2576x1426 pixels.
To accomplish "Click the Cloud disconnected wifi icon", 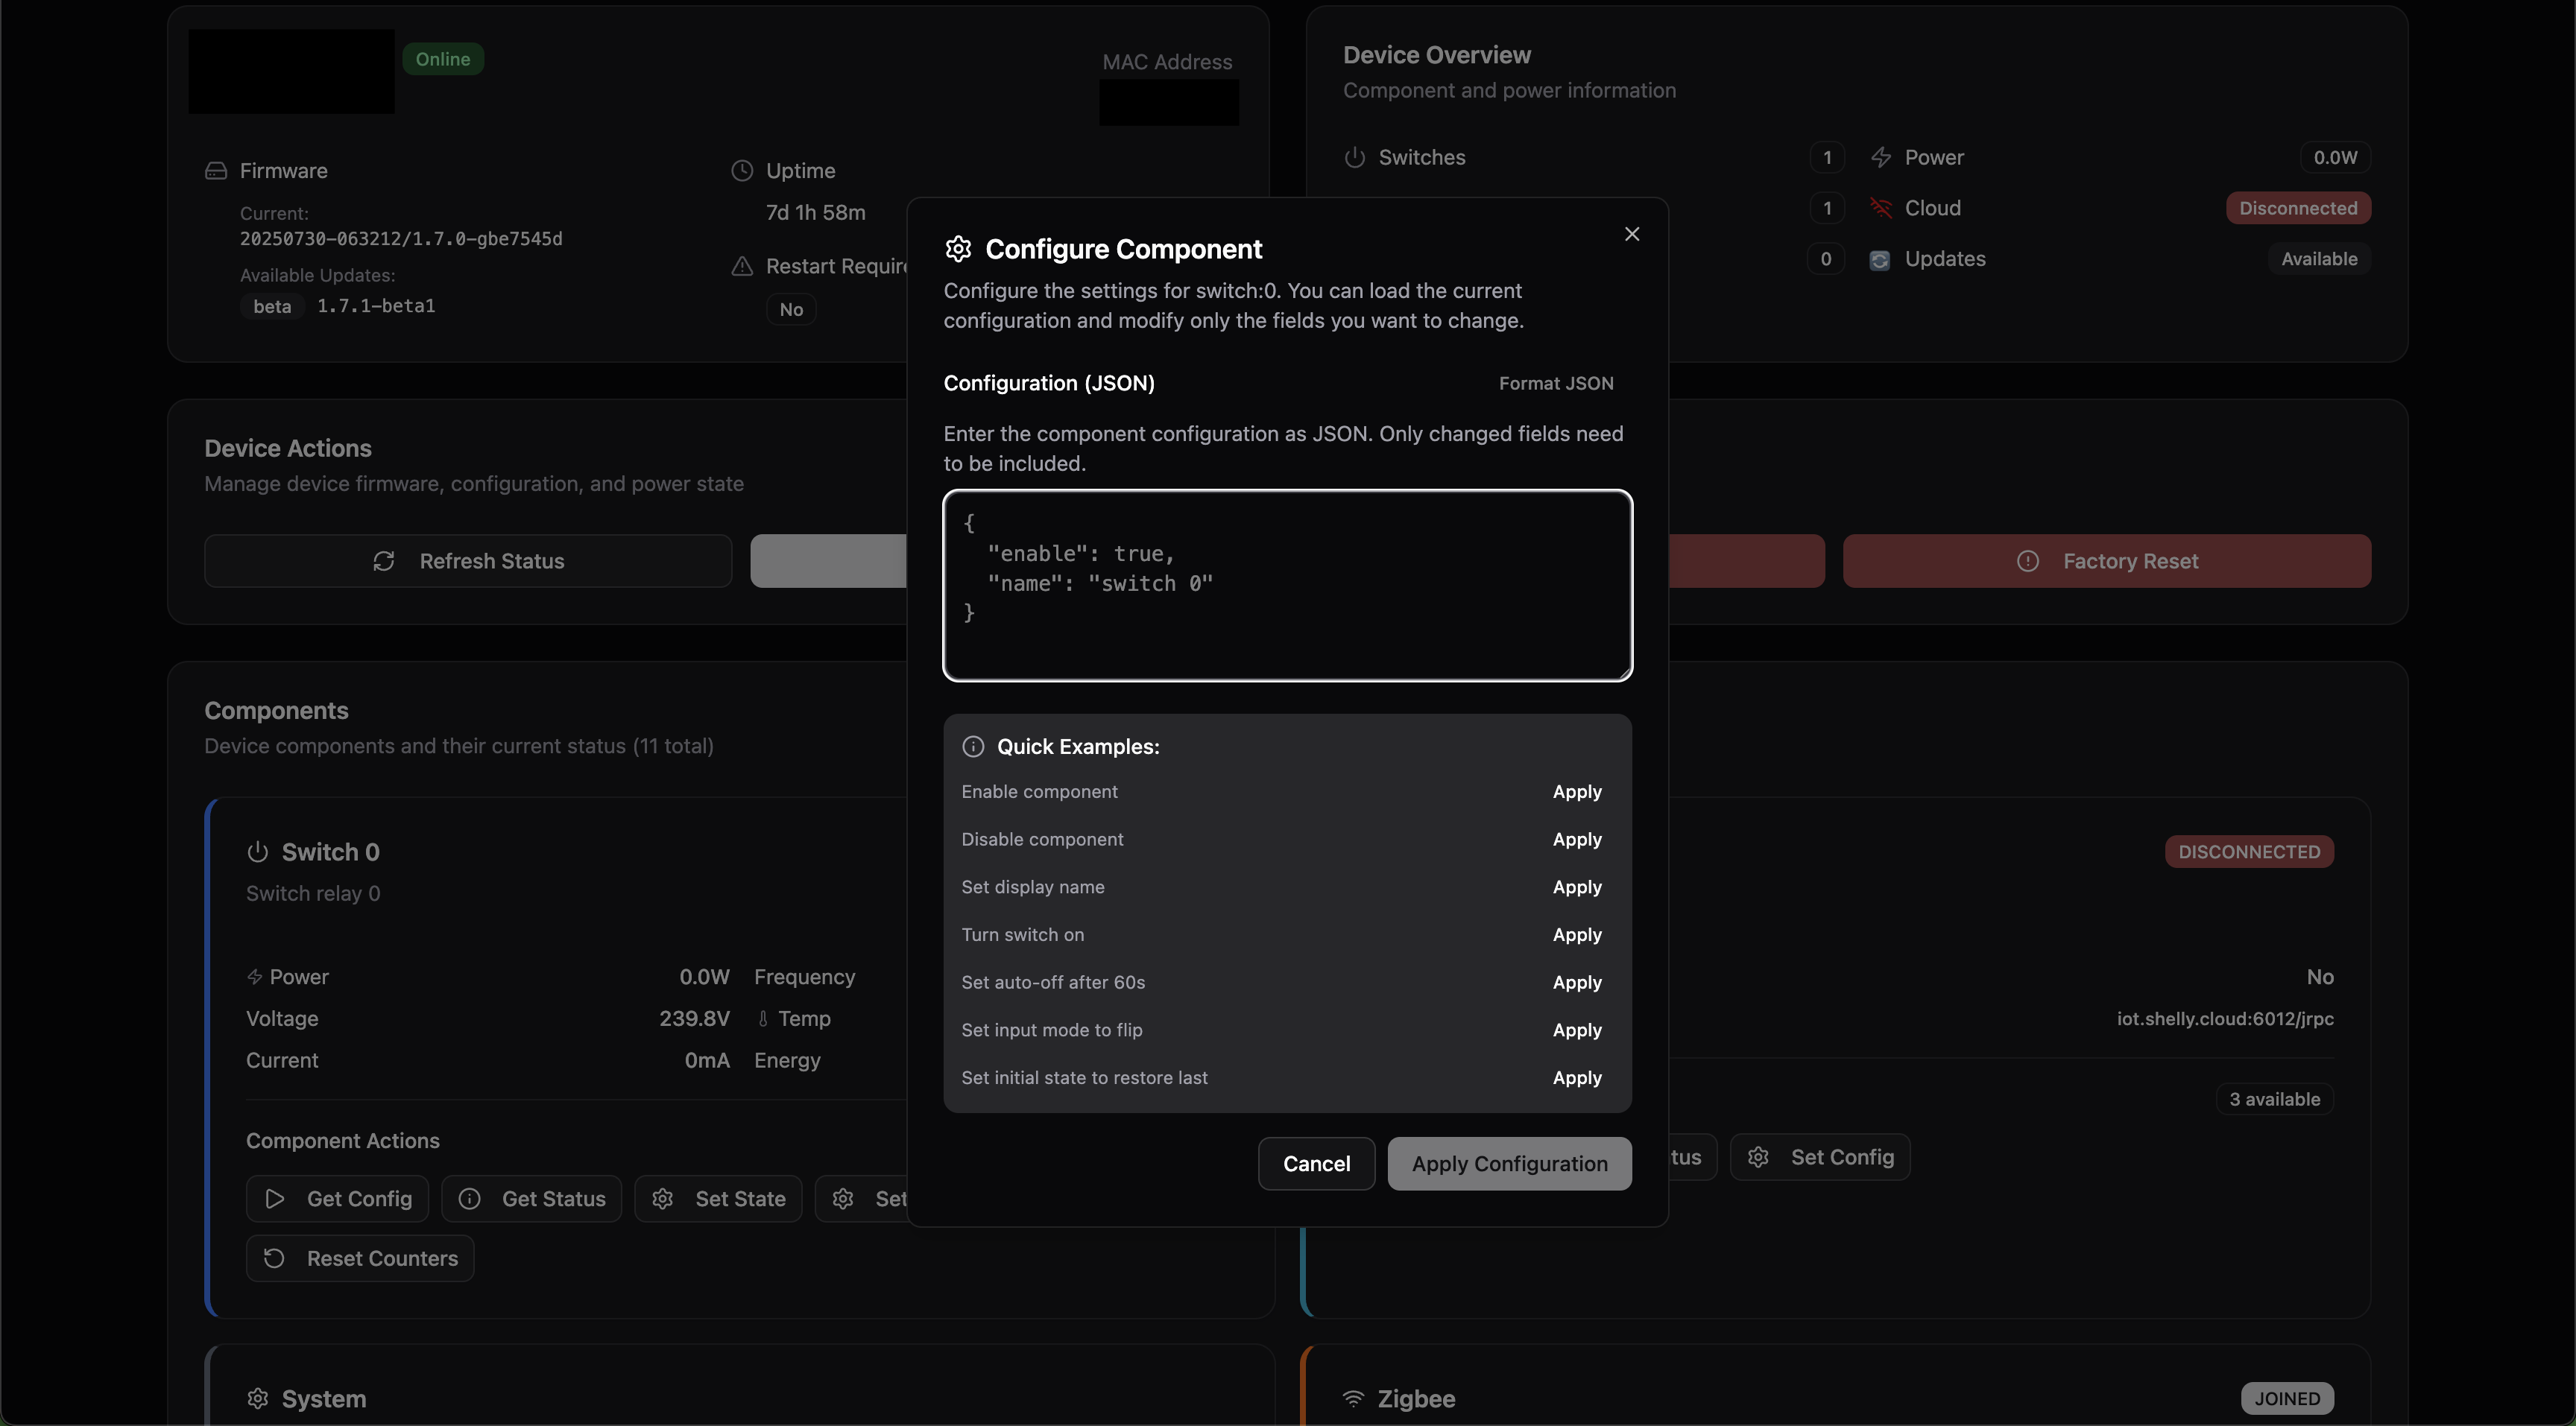I will (x=1881, y=208).
